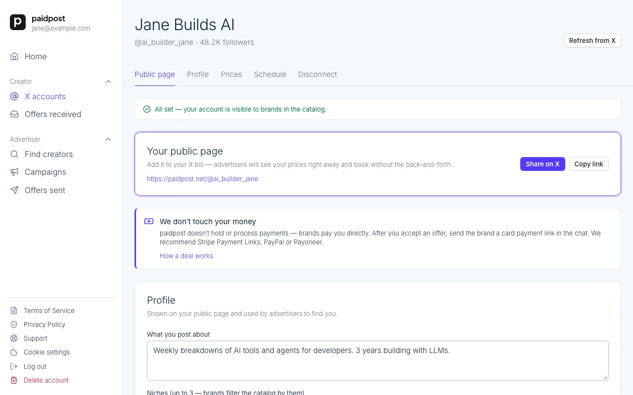Viewport: 633px width, 395px height.
Task: Click the megaphone icon for Campaigns
Action: [14, 172]
